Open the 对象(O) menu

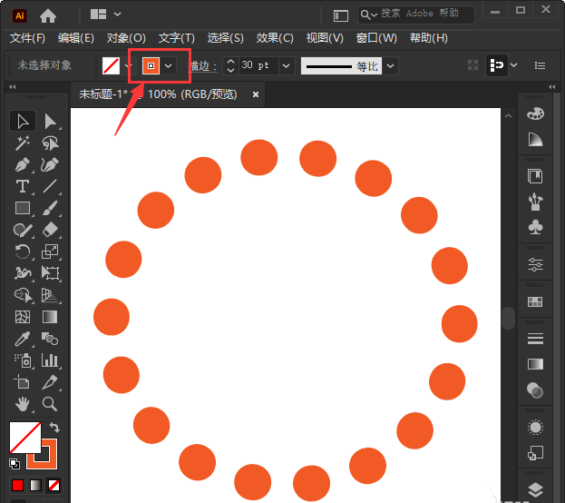point(126,38)
